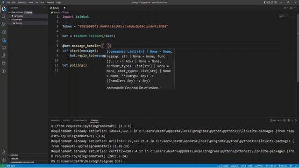Image resolution: width=299 pixels, height=168 pixels.
Task: Select bot.py in TELGRAM BOT folder
Action: pyautogui.click(x=28, y=23)
